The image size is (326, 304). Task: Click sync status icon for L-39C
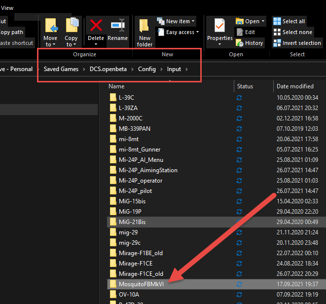[x=239, y=98]
